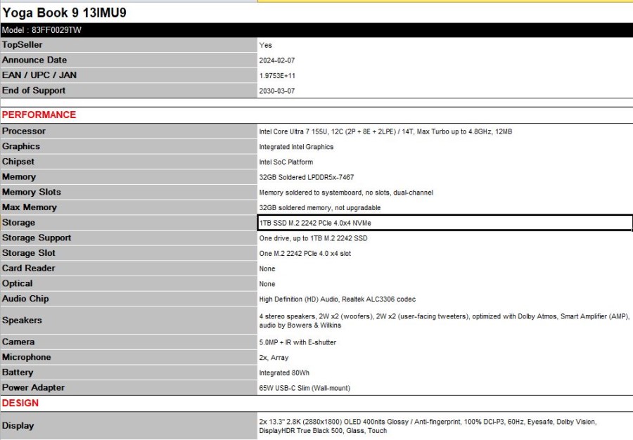Select the TopSeller label cell
This screenshot has width=633, height=440.
click(x=129, y=45)
